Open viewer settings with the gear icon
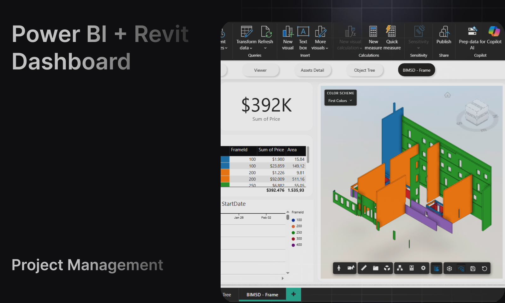Screen dimensions: 505x303 tap(424, 268)
